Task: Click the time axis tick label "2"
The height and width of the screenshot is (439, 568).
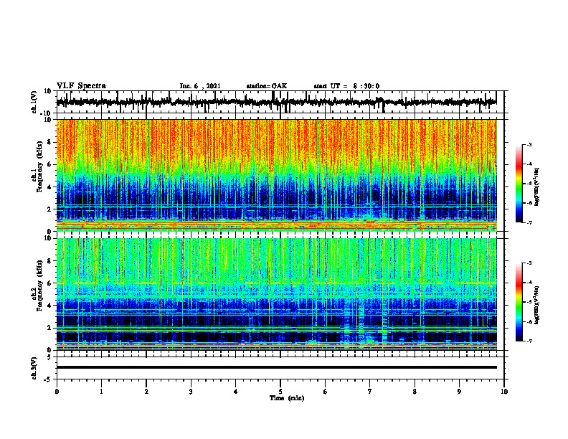Action: 146,392
